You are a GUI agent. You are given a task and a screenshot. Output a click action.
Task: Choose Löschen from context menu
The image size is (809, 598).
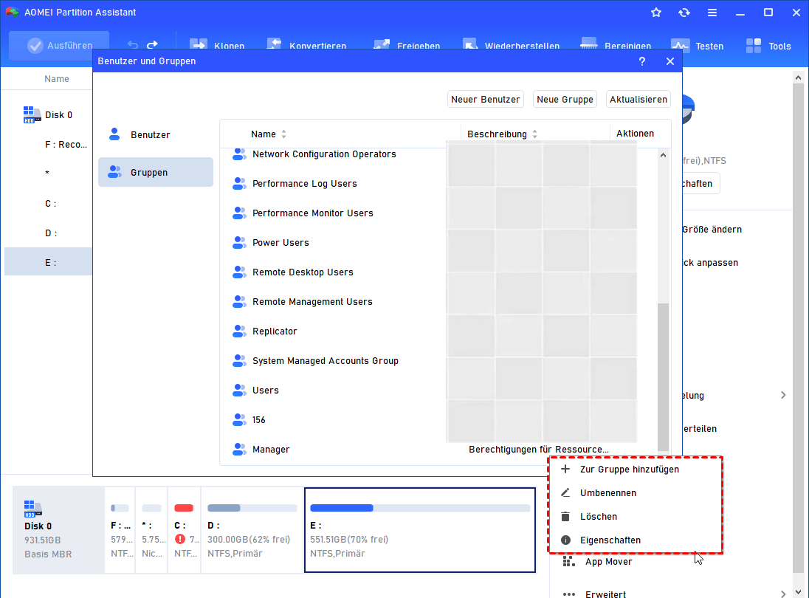coord(635,517)
